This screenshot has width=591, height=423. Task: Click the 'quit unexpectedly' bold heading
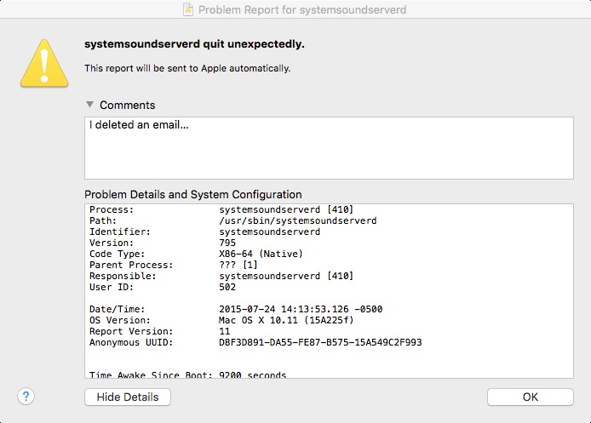point(194,43)
